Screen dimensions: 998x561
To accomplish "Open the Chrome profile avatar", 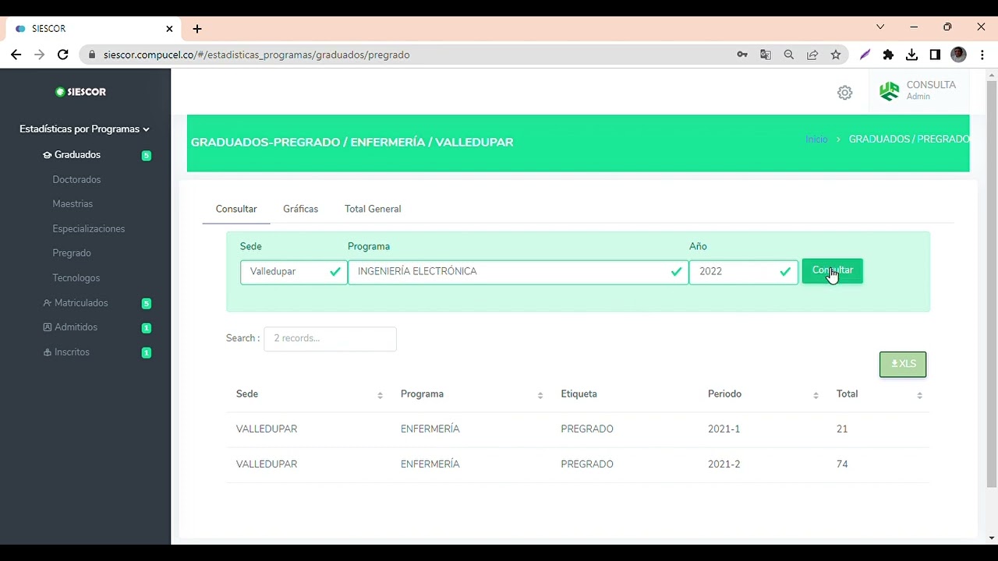I will tap(959, 55).
